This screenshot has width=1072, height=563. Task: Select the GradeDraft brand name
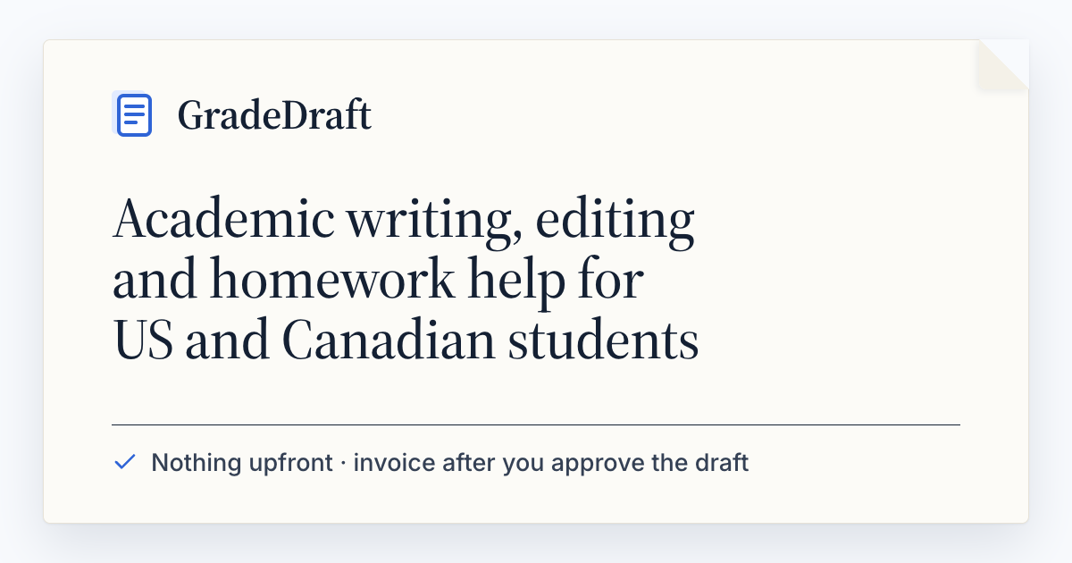point(274,116)
